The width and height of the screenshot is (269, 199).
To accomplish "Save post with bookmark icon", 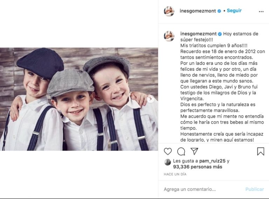I will pyautogui.click(x=261, y=151).
